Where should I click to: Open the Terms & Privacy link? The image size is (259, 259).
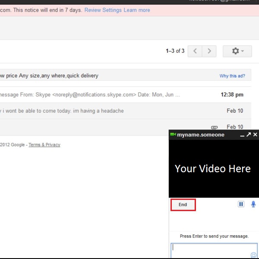(44, 145)
